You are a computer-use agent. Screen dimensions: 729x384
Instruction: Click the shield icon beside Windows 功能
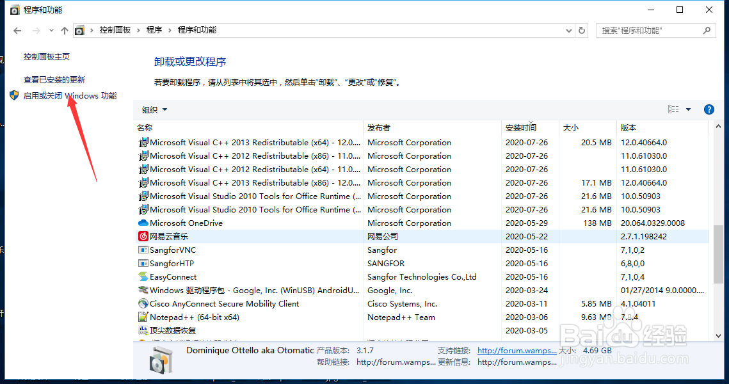14,95
